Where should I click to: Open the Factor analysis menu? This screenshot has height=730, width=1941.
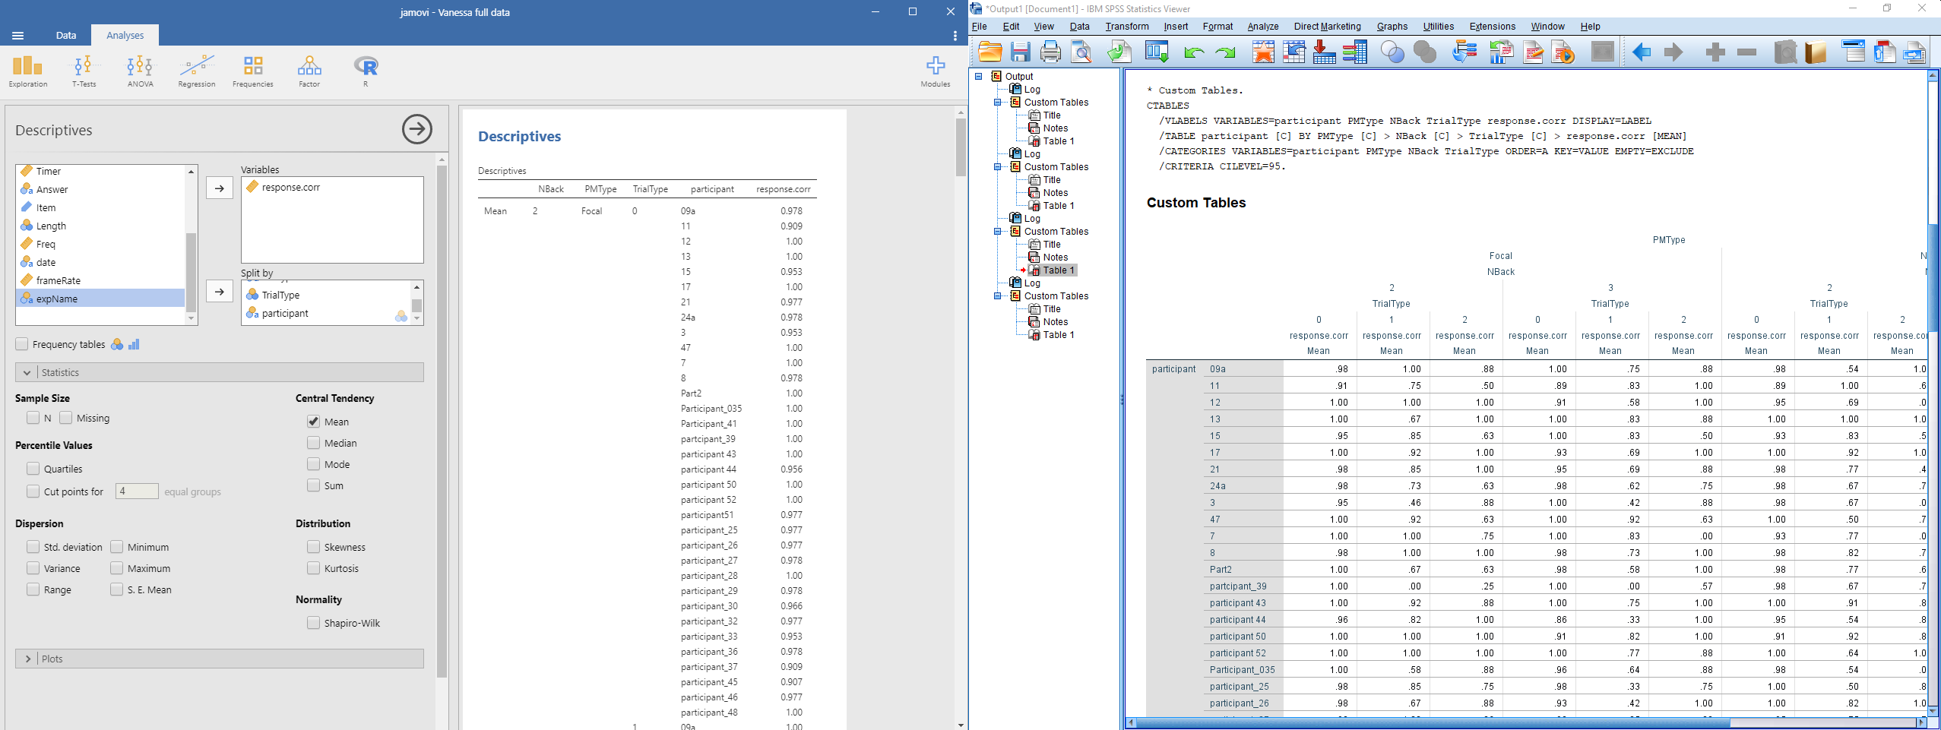tap(309, 72)
